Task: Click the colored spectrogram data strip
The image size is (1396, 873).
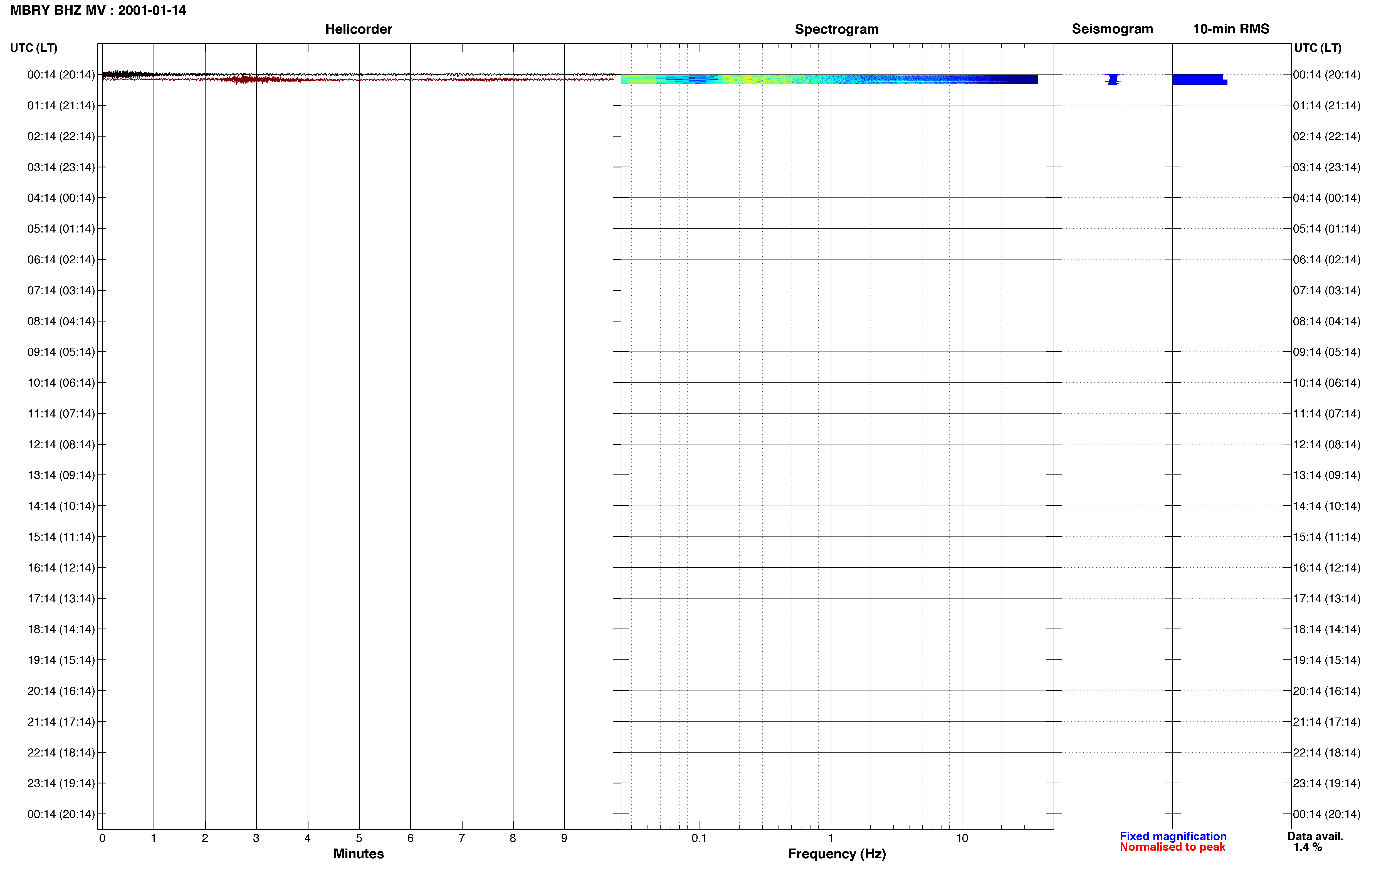Action: [829, 79]
